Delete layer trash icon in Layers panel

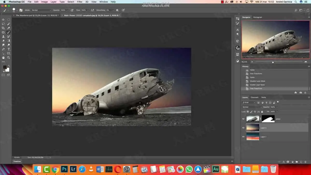click(x=305, y=162)
